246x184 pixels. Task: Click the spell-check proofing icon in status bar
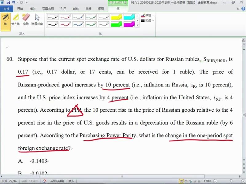[45, 181]
